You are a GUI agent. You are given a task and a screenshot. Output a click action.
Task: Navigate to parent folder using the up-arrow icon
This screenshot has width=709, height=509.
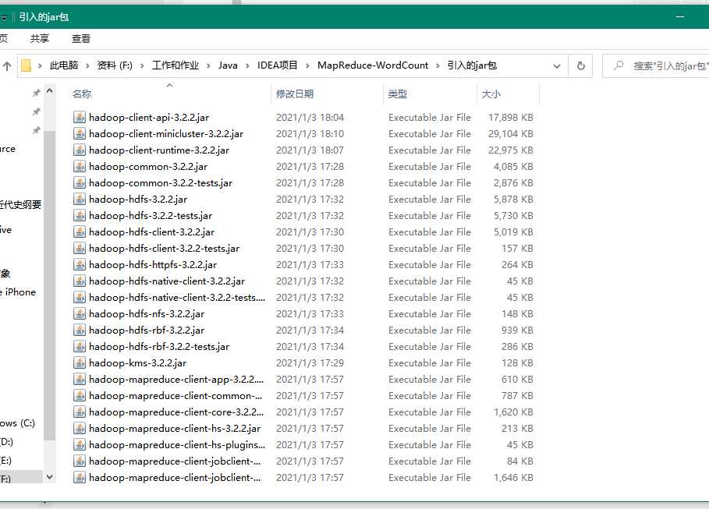tap(7, 66)
